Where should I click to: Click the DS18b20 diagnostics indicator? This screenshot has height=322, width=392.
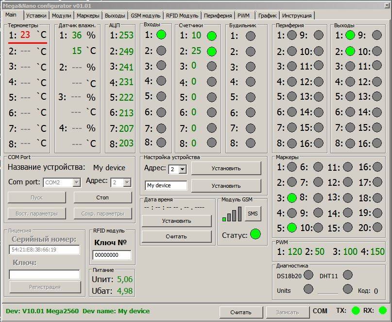click(309, 275)
